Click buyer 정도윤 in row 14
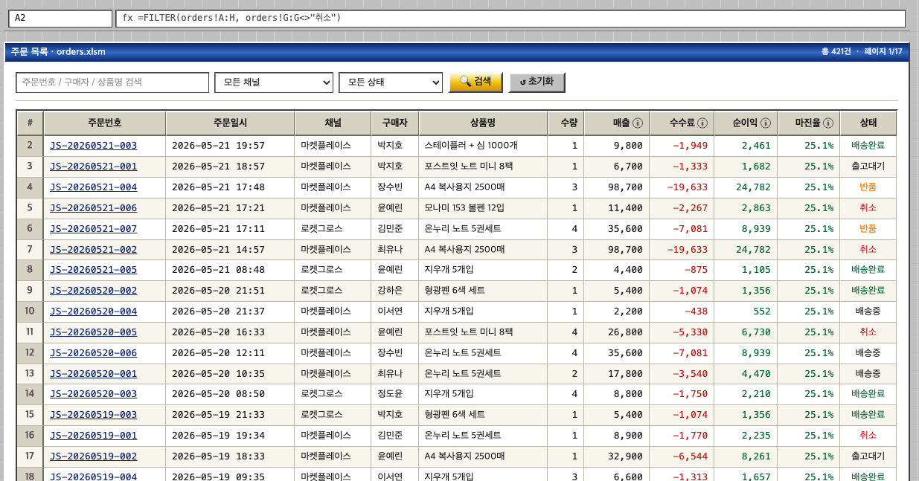The image size is (919, 481). click(x=394, y=394)
